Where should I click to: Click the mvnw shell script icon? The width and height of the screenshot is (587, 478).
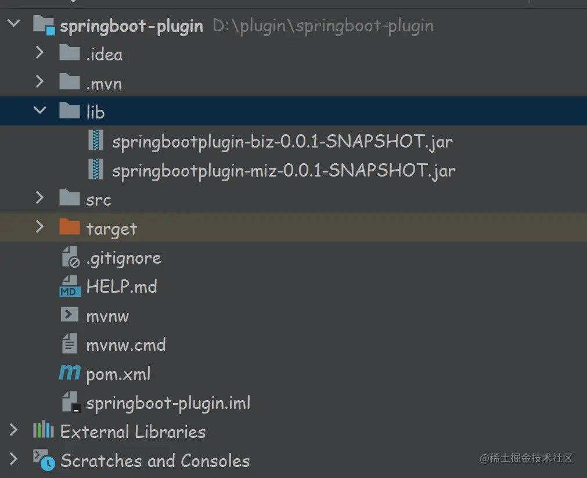pyautogui.click(x=69, y=315)
